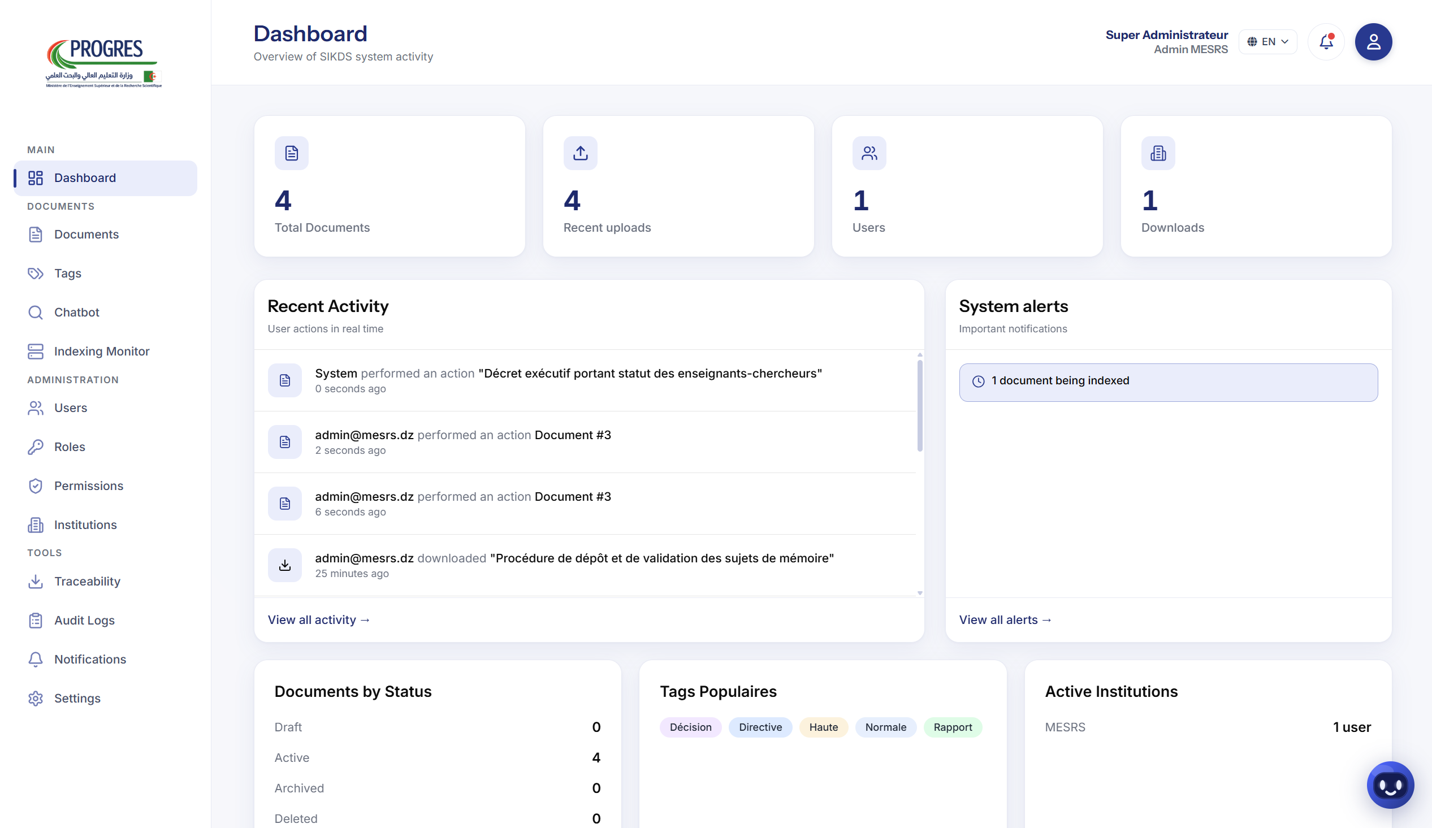Click the Permissions shield icon
Viewport: 1432px width, 828px height.
(x=35, y=486)
